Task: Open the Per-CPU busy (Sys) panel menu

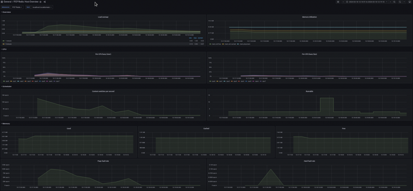Action: tap(309, 54)
